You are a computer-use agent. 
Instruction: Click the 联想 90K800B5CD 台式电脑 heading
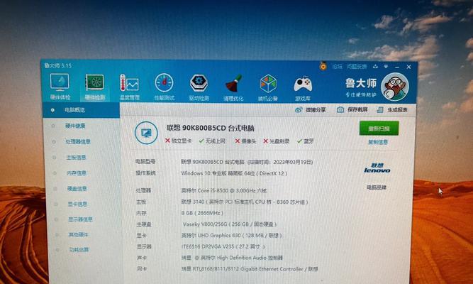click(x=211, y=128)
